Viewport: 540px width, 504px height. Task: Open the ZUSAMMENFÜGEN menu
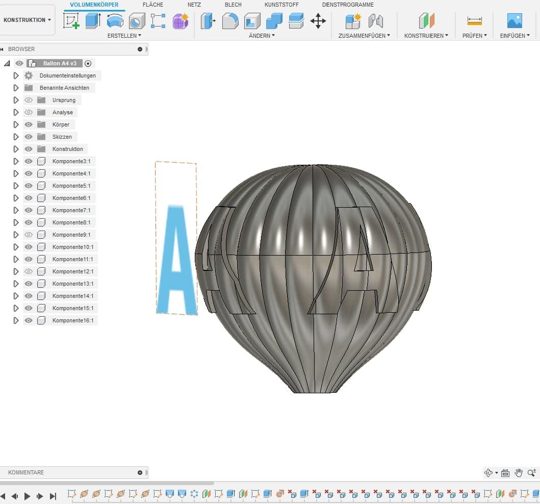(364, 36)
